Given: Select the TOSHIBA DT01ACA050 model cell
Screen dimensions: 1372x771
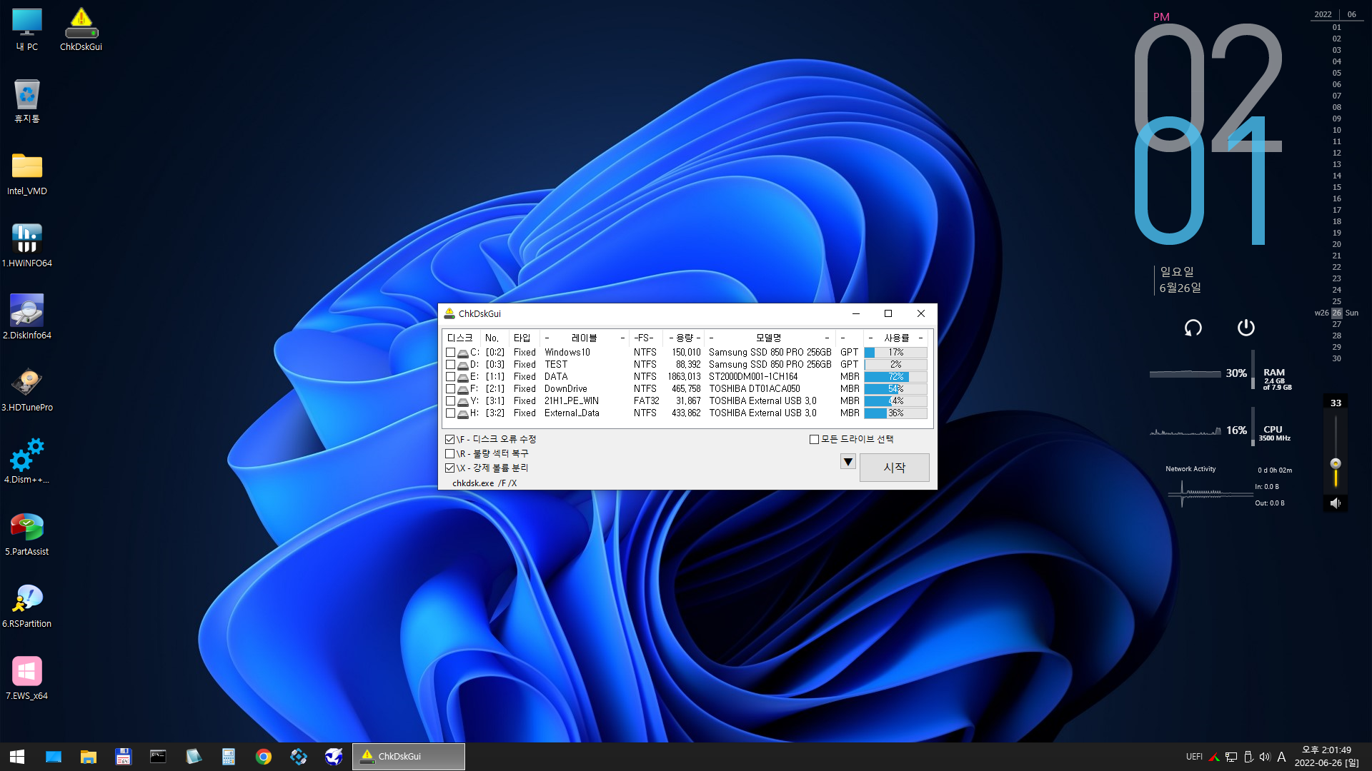Looking at the screenshot, I should tap(755, 389).
